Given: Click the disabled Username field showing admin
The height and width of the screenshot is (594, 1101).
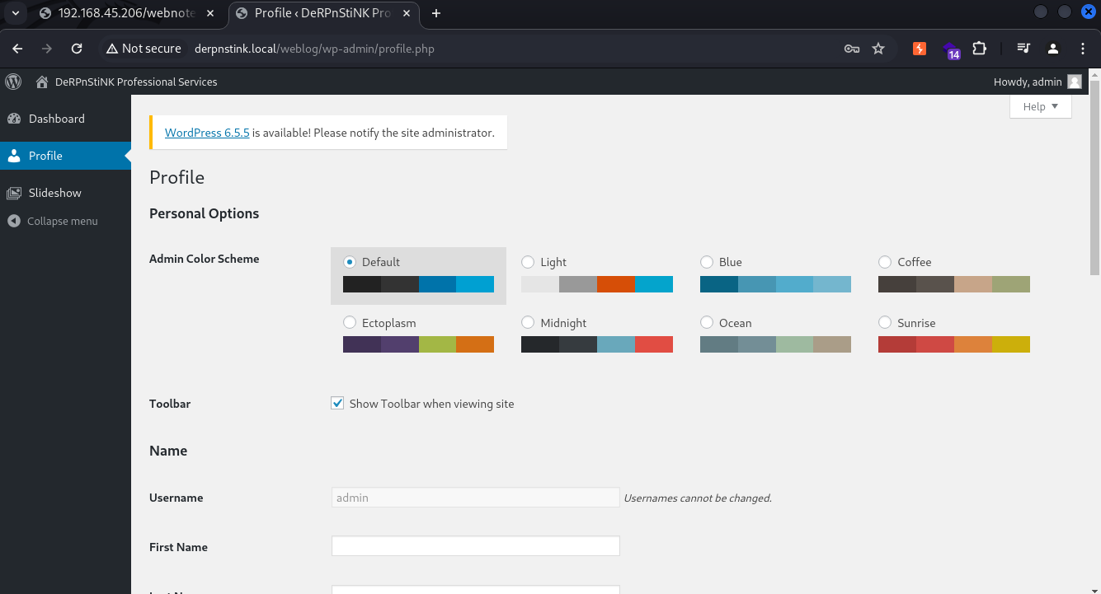Looking at the screenshot, I should 475,498.
